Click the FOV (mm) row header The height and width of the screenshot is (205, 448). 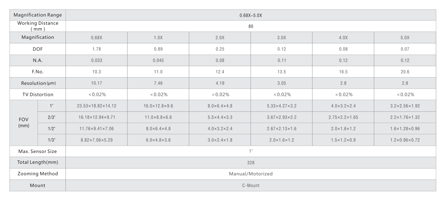(24, 123)
